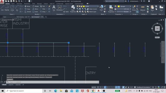Toggle polar tracking in status bar
The image size is (166, 93).
coord(108,87)
